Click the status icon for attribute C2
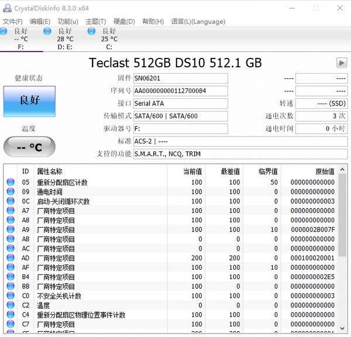Viewport: 351px width, 337px height. click(x=11, y=305)
